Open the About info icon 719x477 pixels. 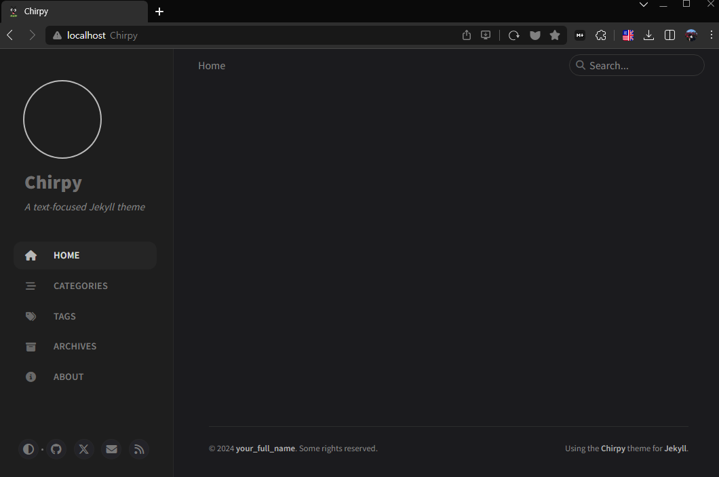[x=31, y=377]
